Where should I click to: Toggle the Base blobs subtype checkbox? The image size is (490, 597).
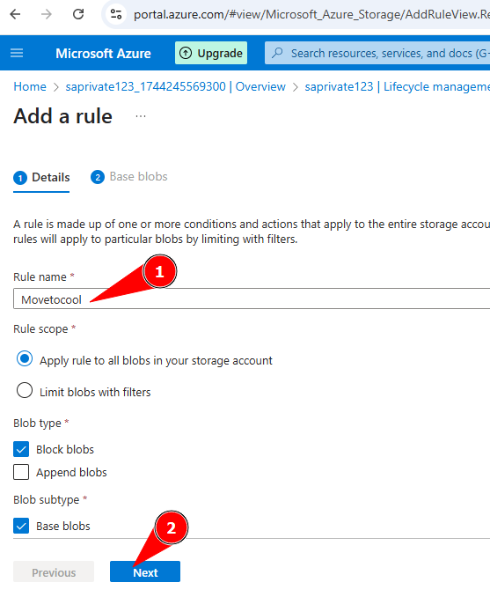coord(21,527)
